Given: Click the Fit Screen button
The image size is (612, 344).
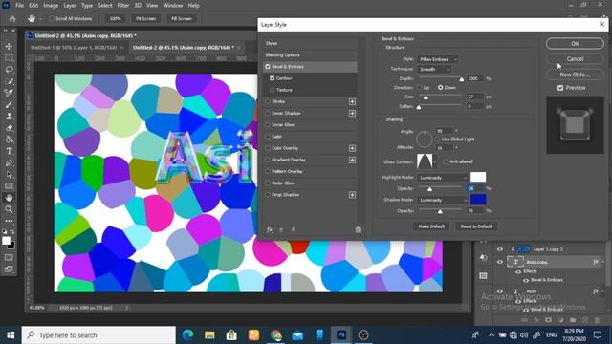Looking at the screenshot, I should [x=145, y=19].
